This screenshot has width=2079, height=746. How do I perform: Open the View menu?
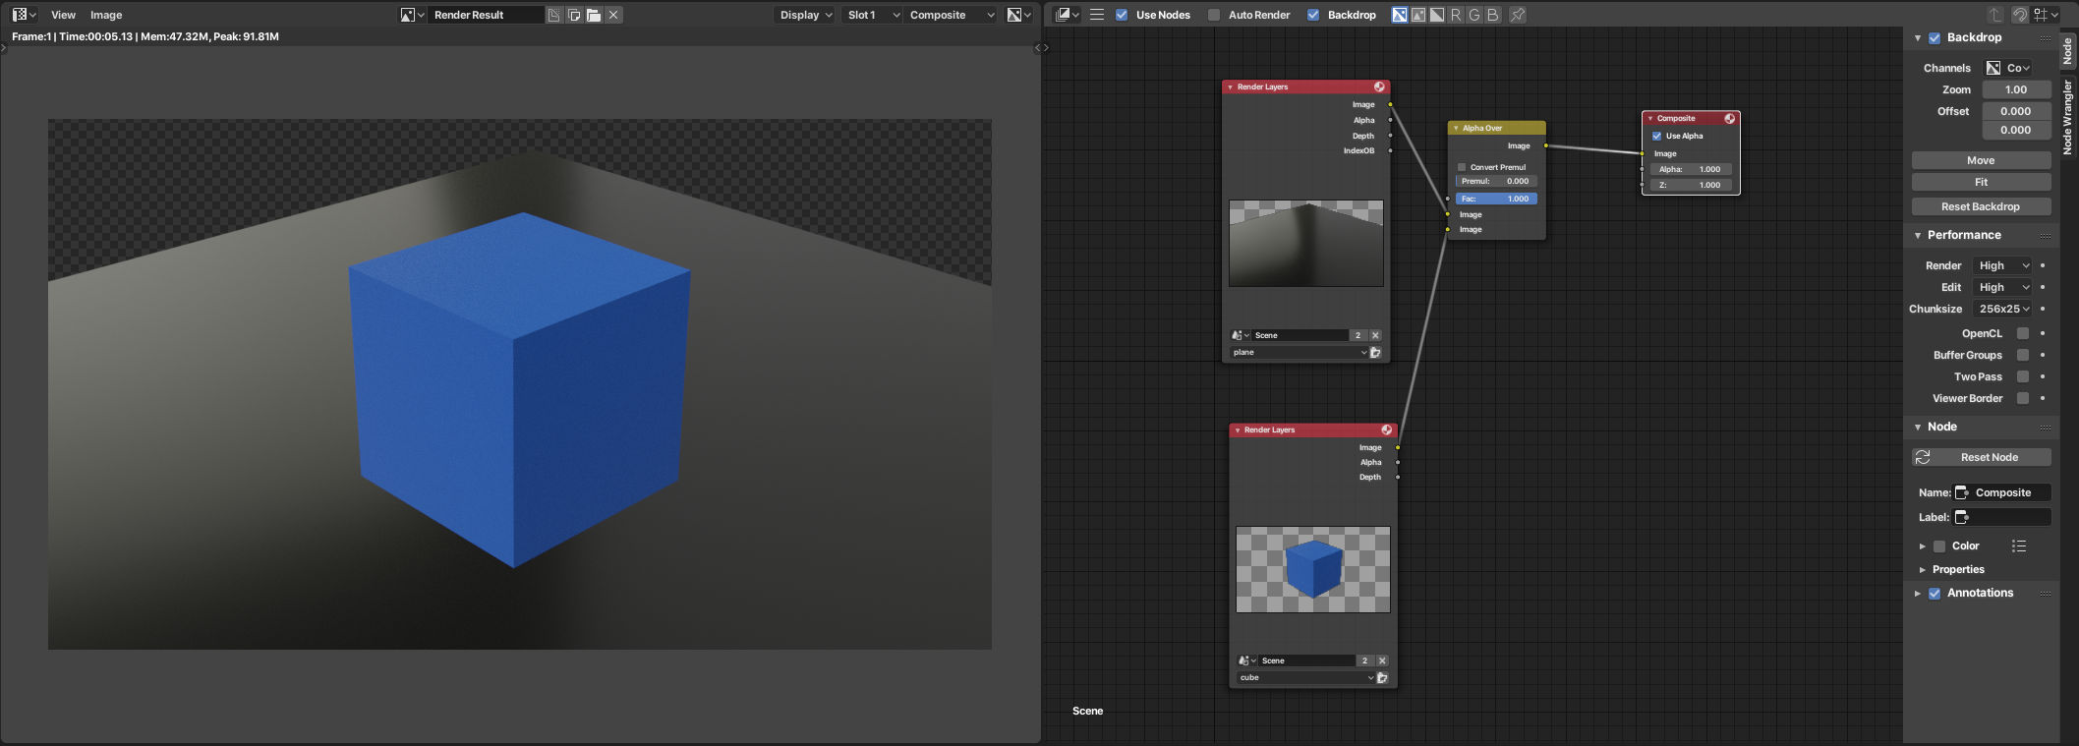coord(63,15)
